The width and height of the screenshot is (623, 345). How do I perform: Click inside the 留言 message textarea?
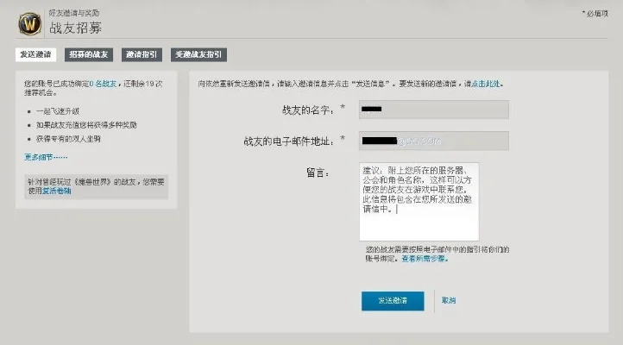click(x=419, y=202)
